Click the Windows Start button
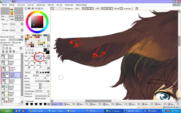The image size is (181, 113). click(x=6, y=111)
